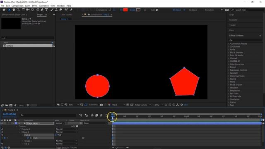This screenshot has width=265, height=149.
Task: Select the Roto Brush tool
Action: click(x=66, y=10)
